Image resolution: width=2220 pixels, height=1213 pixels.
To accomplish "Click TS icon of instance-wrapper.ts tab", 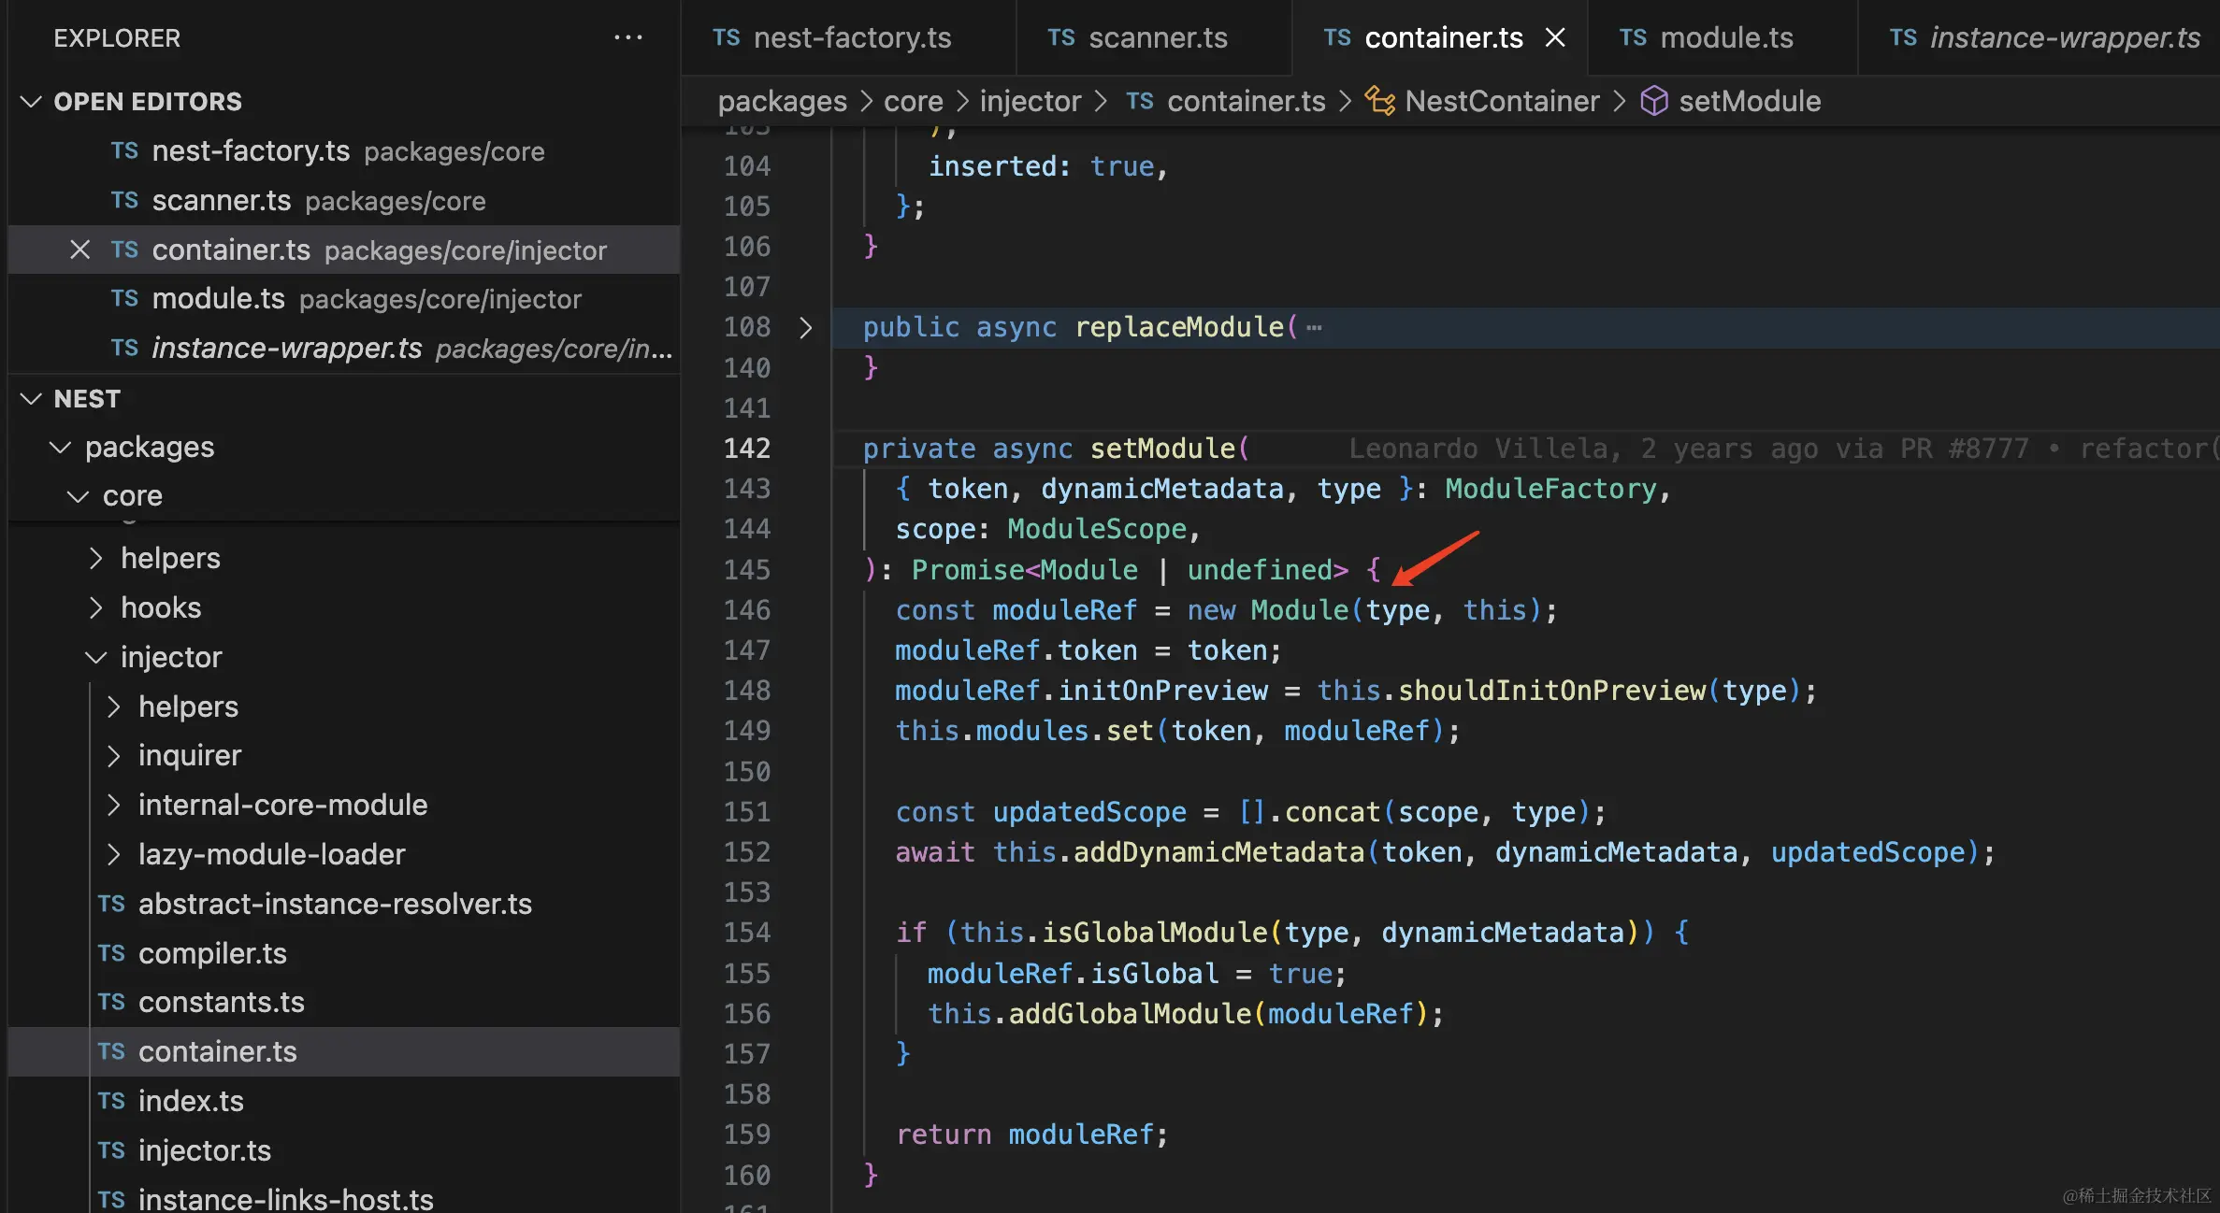I will point(1903,37).
